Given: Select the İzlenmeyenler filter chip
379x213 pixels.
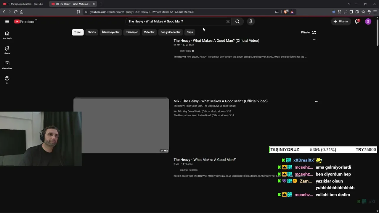Looking at the screenshot, I should (111, 32).
